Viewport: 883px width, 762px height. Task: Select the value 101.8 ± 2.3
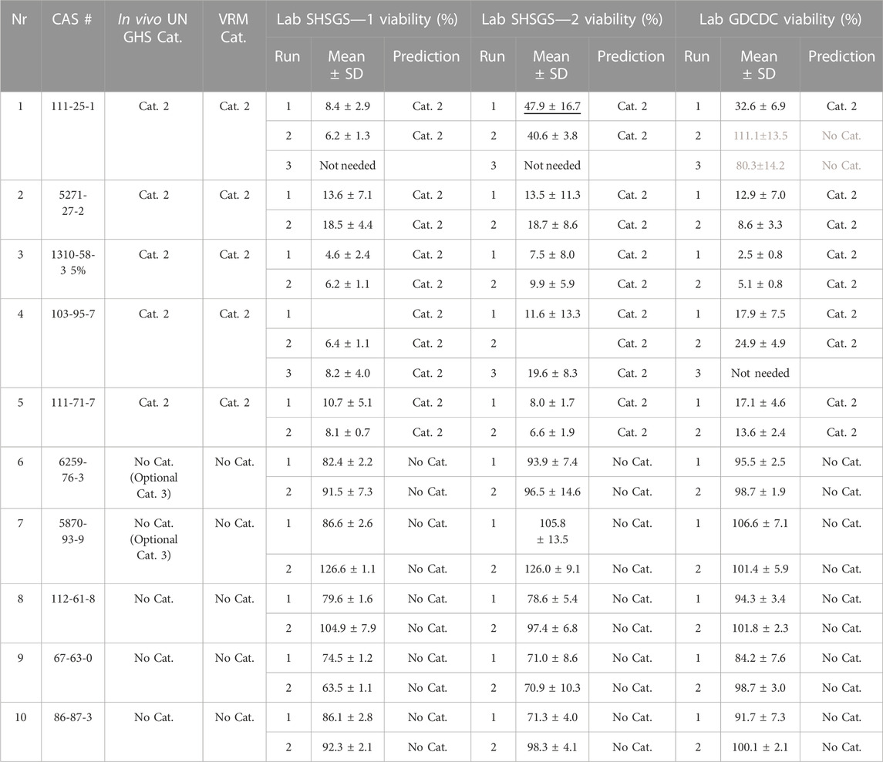point(760,629)
